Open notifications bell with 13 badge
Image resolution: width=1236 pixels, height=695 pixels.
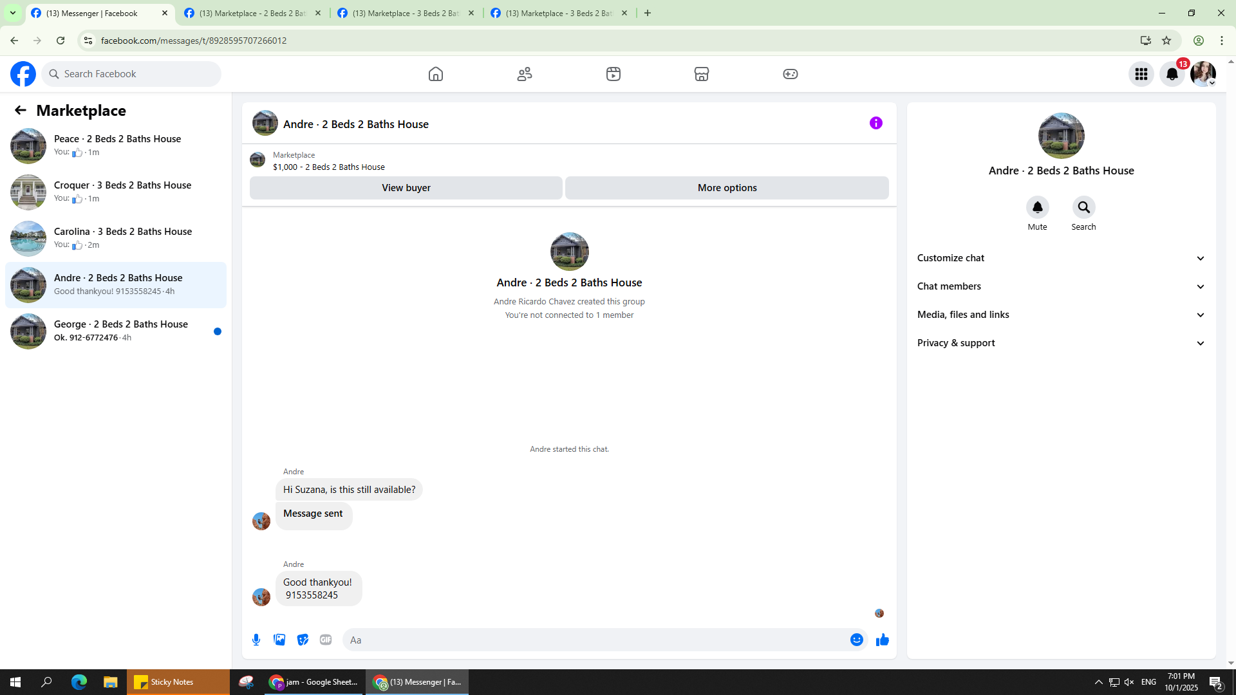[1172, 74]
